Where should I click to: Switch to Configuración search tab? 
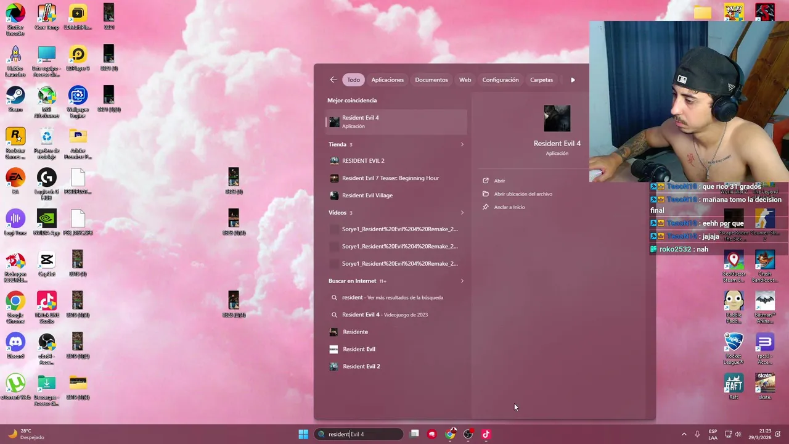coord(501,80)
